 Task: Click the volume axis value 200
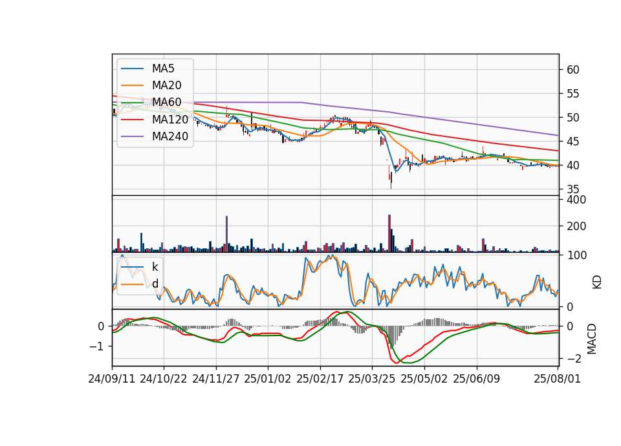[x=576, y=226]
